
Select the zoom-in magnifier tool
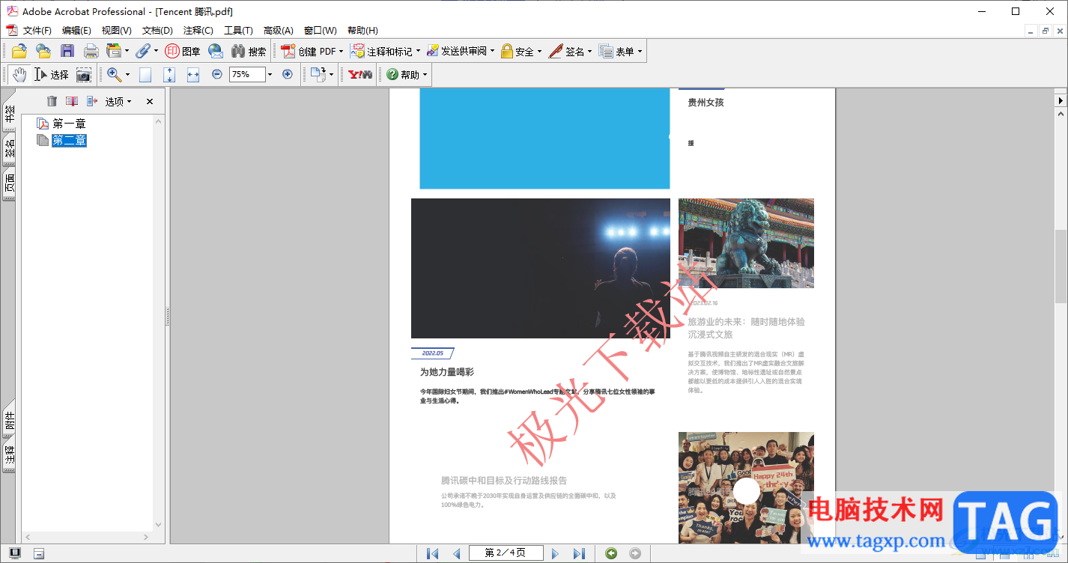coord(114,74)
